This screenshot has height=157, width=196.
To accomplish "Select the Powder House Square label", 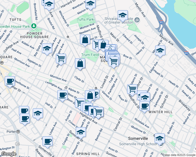I will pos(35,35).
